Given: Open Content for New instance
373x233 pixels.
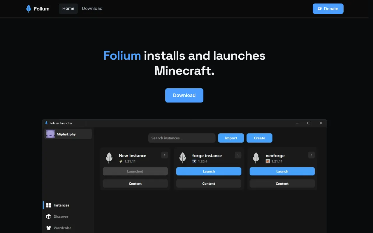Looking at the screenshot, I should 135,183.
